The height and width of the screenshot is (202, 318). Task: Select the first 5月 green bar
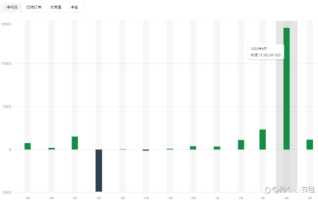[x=28, y=146]
